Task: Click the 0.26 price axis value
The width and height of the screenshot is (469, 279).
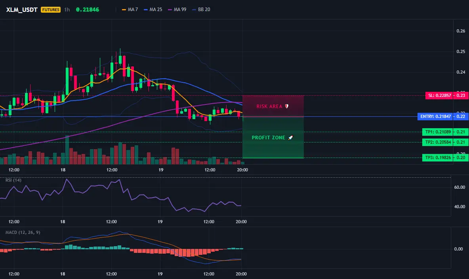Action: click(461, 31)
